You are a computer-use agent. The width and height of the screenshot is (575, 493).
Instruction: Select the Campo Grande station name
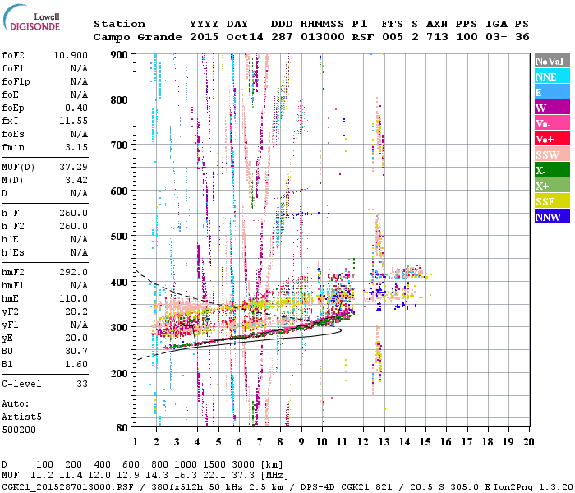137,37
